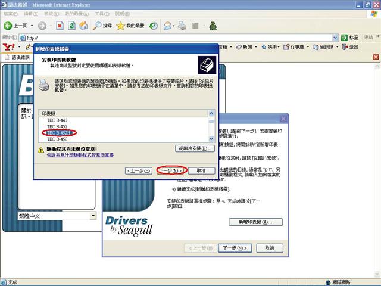Click the pencil icon on the Yahoo toolbar
The height and width of the screenshot is (286, 381).
[x=29, y=46]
